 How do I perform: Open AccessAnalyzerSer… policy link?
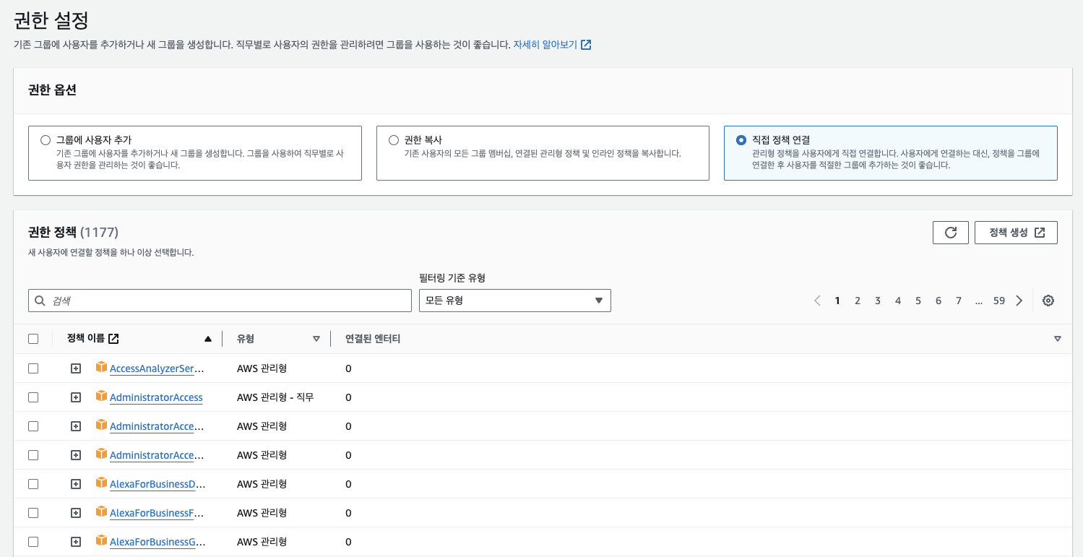(x=157, y=369)
